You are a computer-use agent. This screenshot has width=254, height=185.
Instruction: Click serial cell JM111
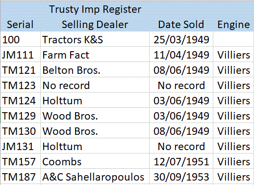pos(20,55)
